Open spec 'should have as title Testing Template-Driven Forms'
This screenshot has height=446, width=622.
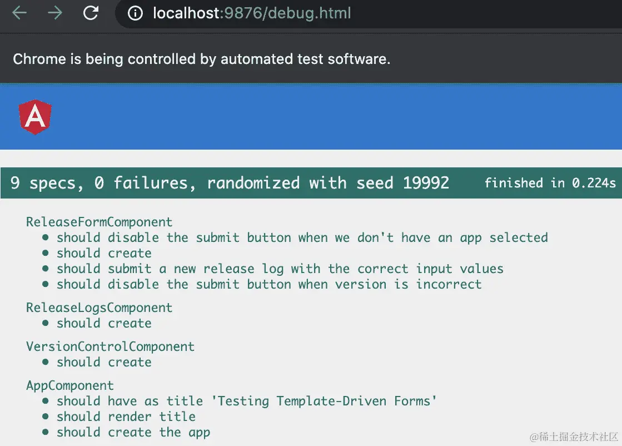[247, 401]
